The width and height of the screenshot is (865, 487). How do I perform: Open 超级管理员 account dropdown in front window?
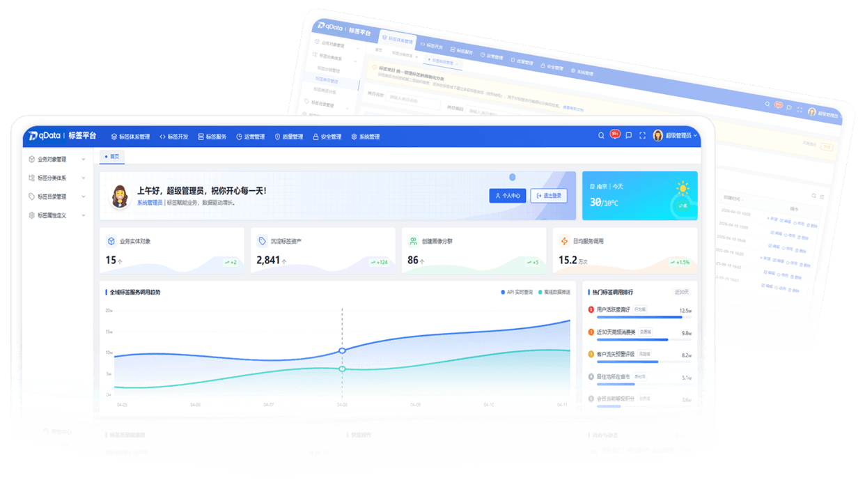click(681, 136)
